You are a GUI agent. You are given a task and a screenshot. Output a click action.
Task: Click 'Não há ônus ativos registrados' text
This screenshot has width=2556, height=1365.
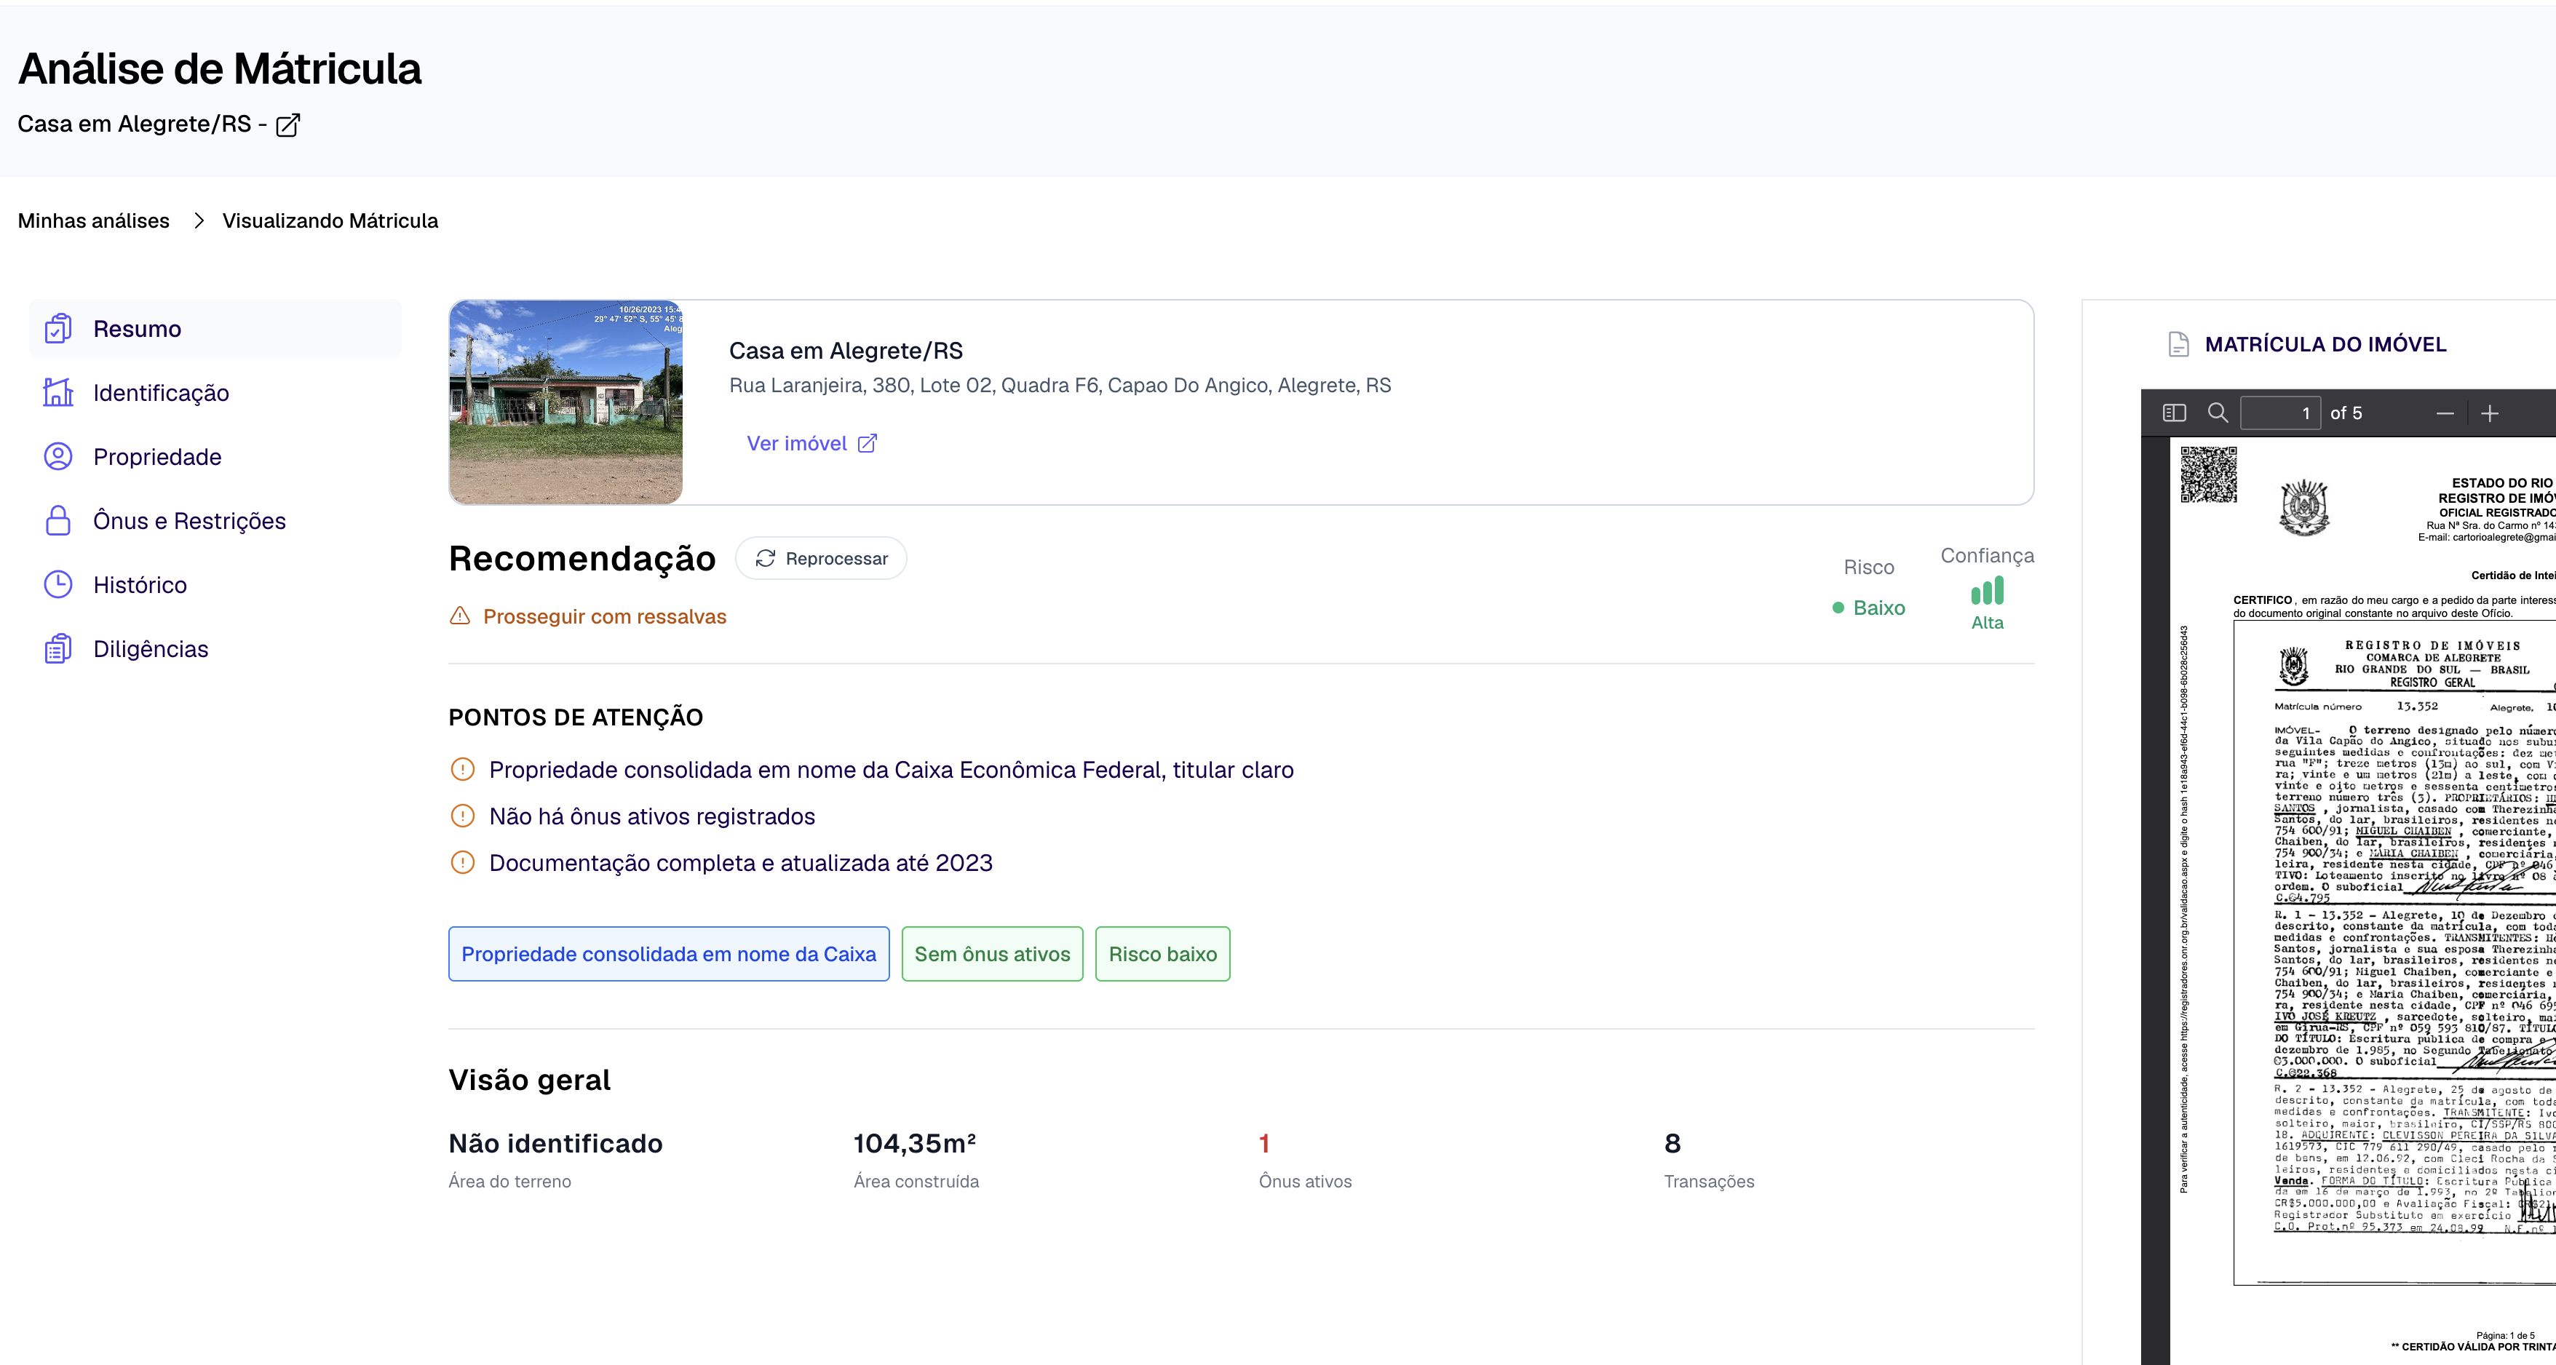click(652, 816)
